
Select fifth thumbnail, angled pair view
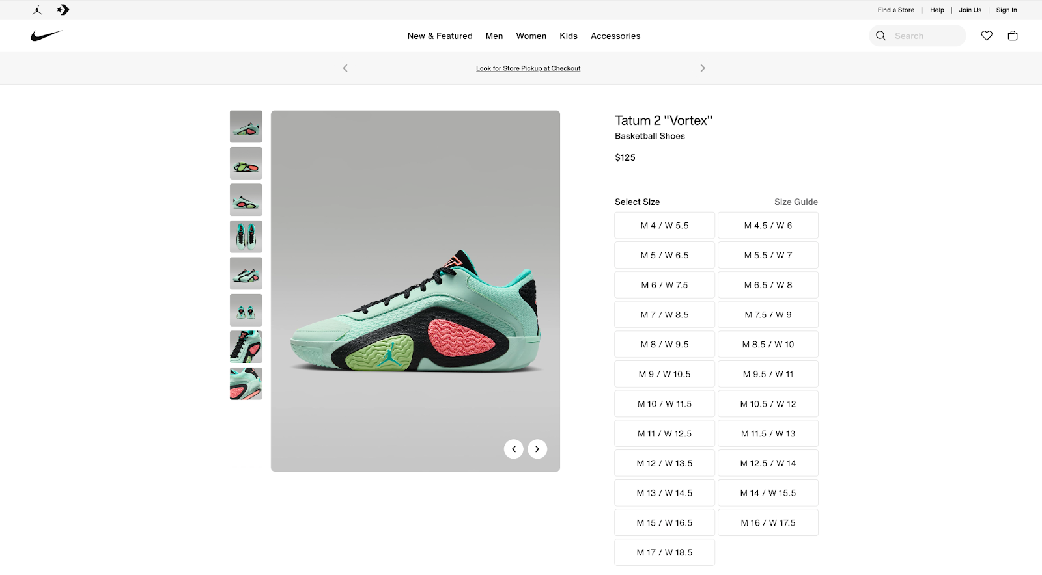point(246,273)
